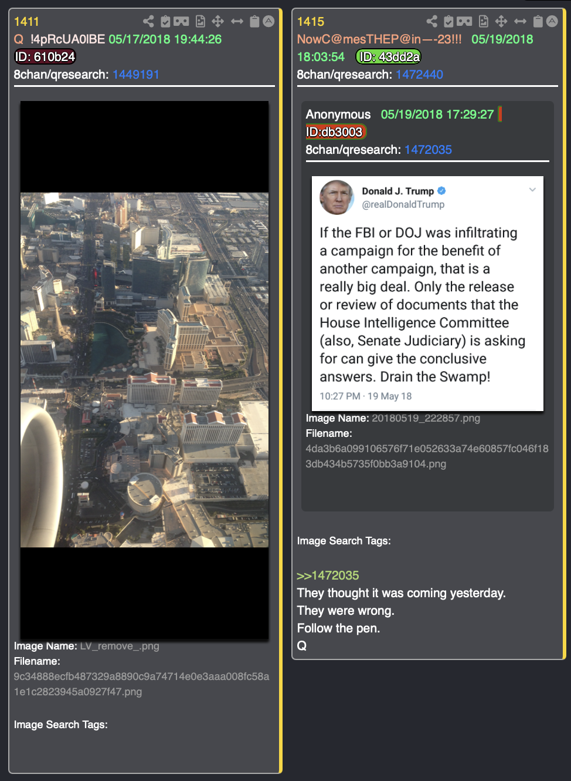Click the share icon on post 1415
Viewport: 571px width, 781px height.
(x=432, y=22)
